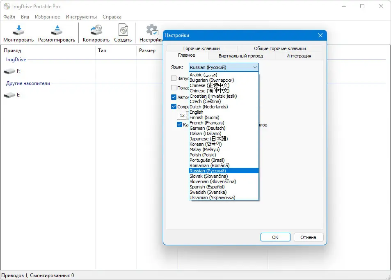Choose Arabic from language list
Viewport: 391px width, 280px height.
click(224, 75)
